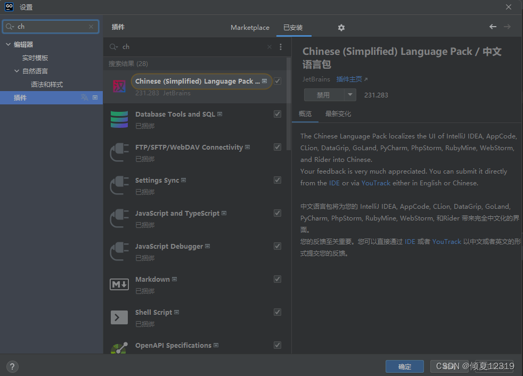The width and height of the screenshot is (523, 376).
Task: Click the translate icon on 插件 sidebar row
Action: (x=84, y=97)
